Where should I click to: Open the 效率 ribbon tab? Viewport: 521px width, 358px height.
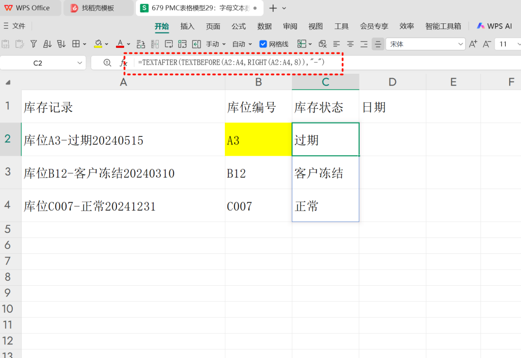pos(407,26)
